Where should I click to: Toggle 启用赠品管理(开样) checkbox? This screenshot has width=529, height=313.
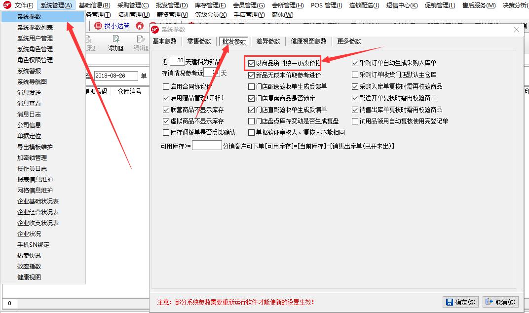click(x=166, y=98)
